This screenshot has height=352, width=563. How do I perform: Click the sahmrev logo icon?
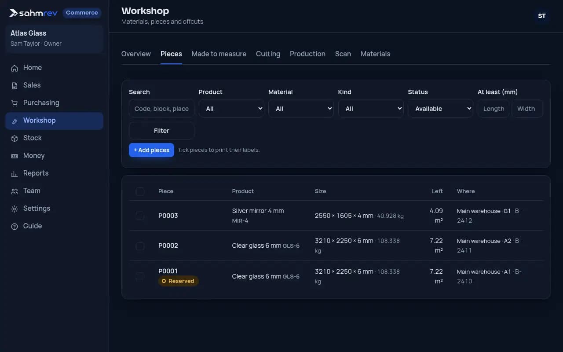(x=14, y=13)
